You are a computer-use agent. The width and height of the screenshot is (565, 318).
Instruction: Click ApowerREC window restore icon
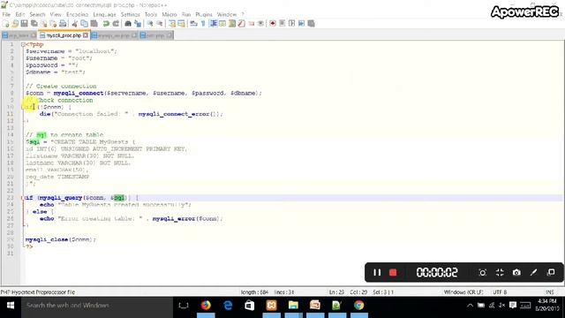pos(551,273)
